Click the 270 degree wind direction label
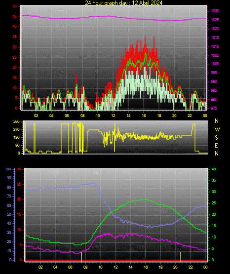Screen dimensions: 230x274 coord(16,130)
